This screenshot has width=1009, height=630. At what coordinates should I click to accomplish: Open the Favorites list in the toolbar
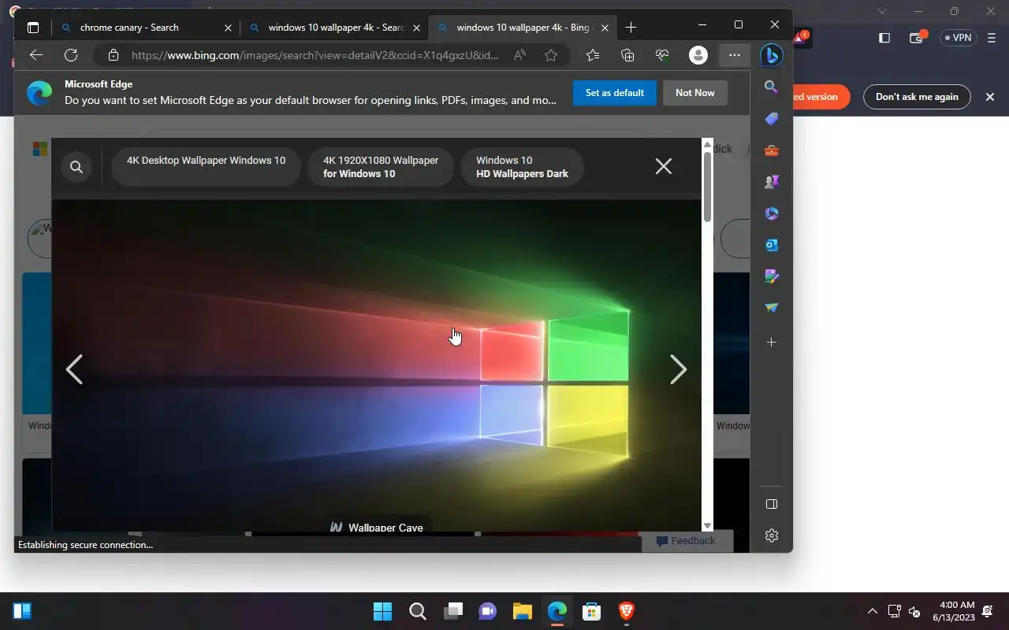coord(593,55)
